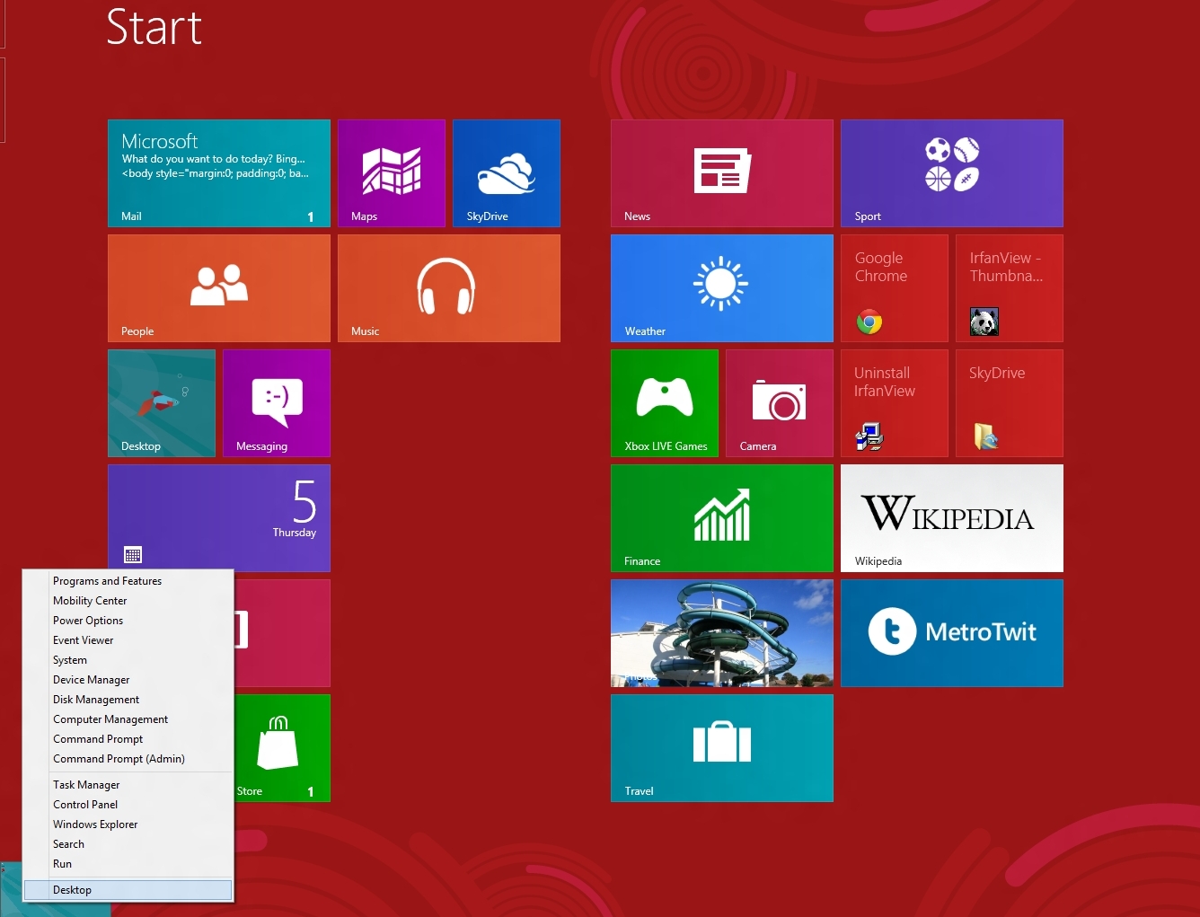1200x917 pixels.
Task: Open the Travel app
Action: point(721,747)
